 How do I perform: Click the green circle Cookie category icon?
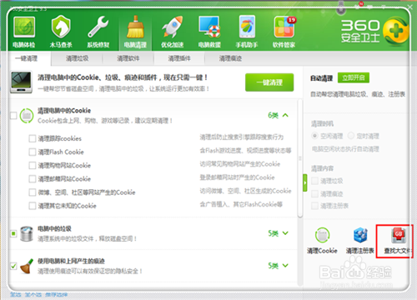(27, 116)
